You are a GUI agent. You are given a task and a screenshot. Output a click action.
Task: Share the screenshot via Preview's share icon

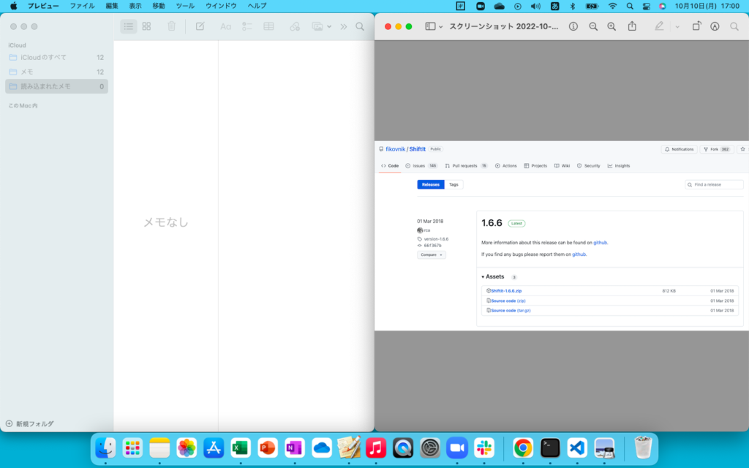click(633, 26)
